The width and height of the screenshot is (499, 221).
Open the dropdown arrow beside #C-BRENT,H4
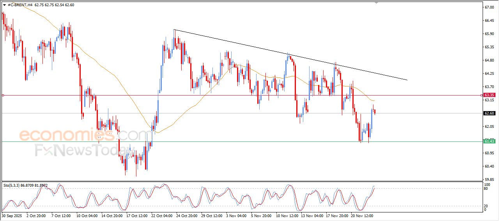pos(4,5)
